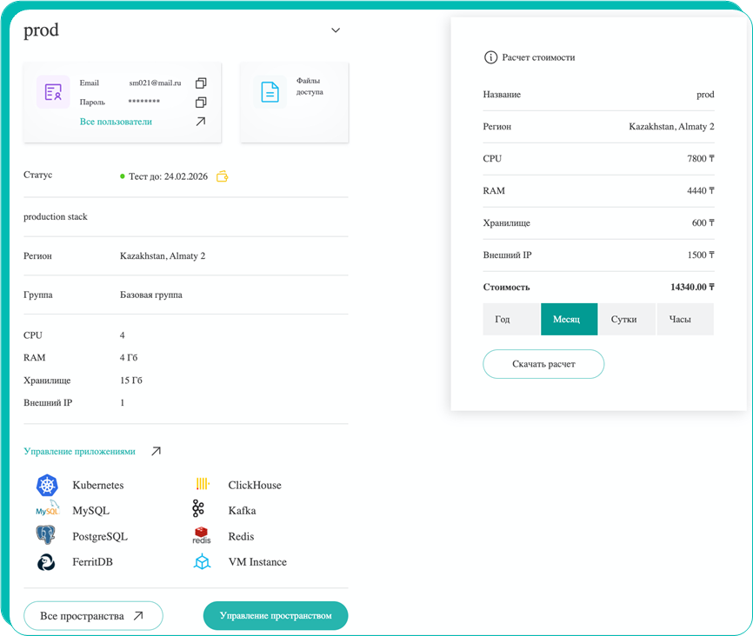Image resolution: width=753 pixels, height=636 pixels.
Task: Open the Redis application icon
Action: click(202, 536)
